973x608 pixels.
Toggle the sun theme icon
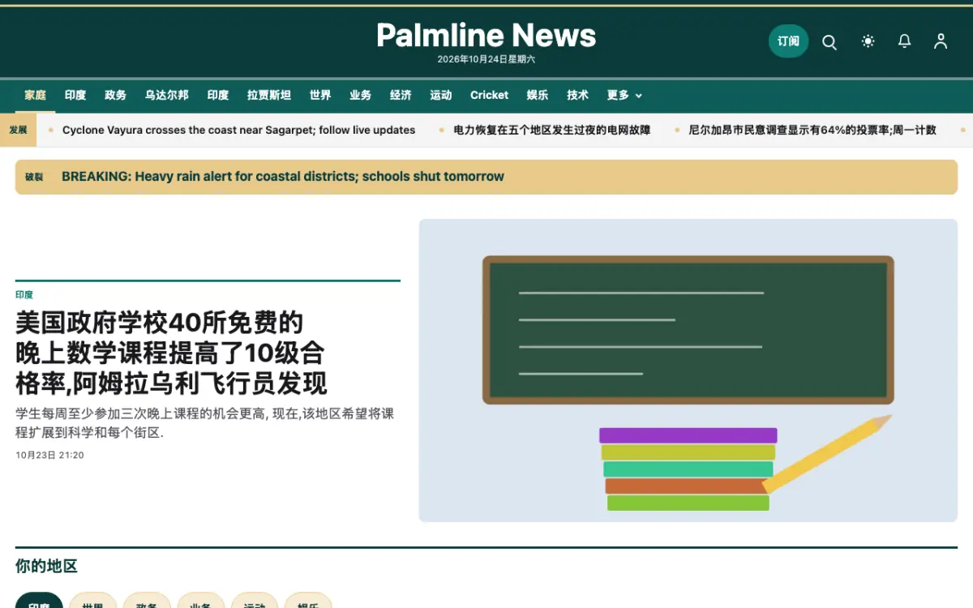click(x=868, y=41)
